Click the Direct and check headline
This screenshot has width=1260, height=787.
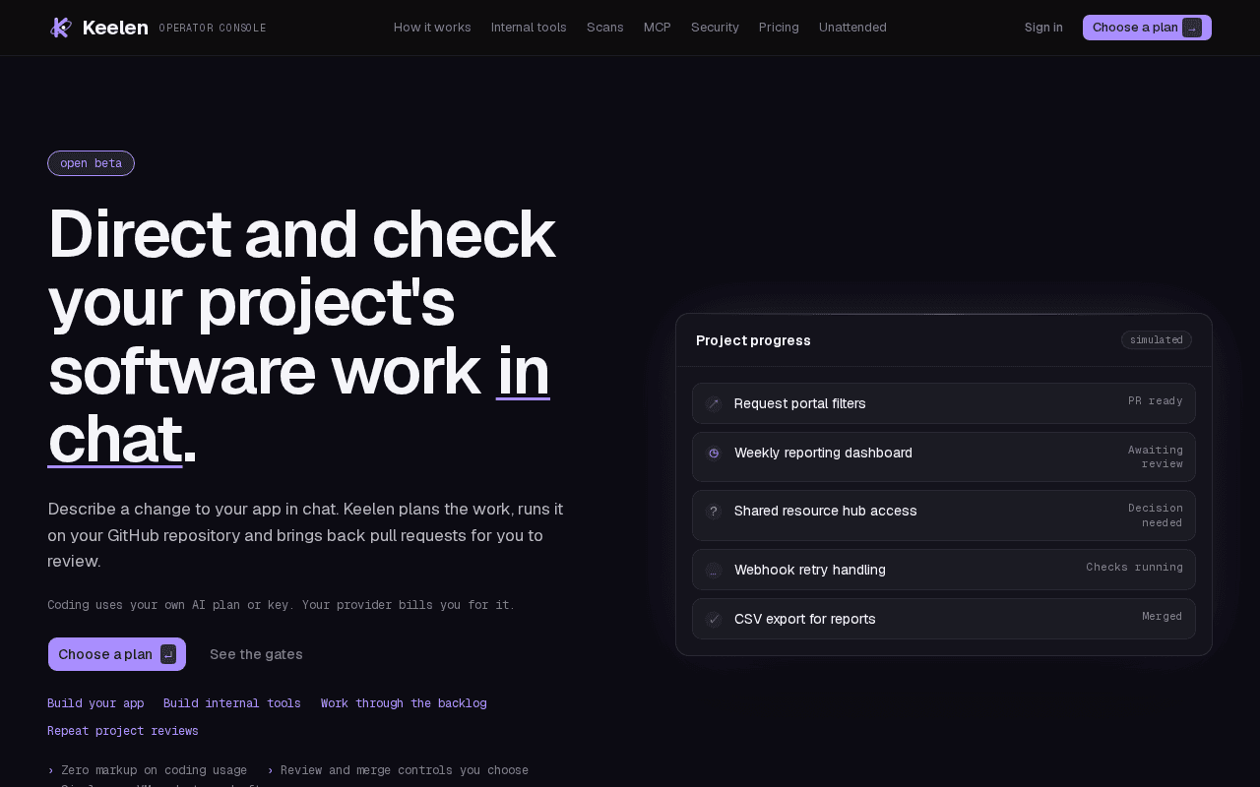coord(301,336)
